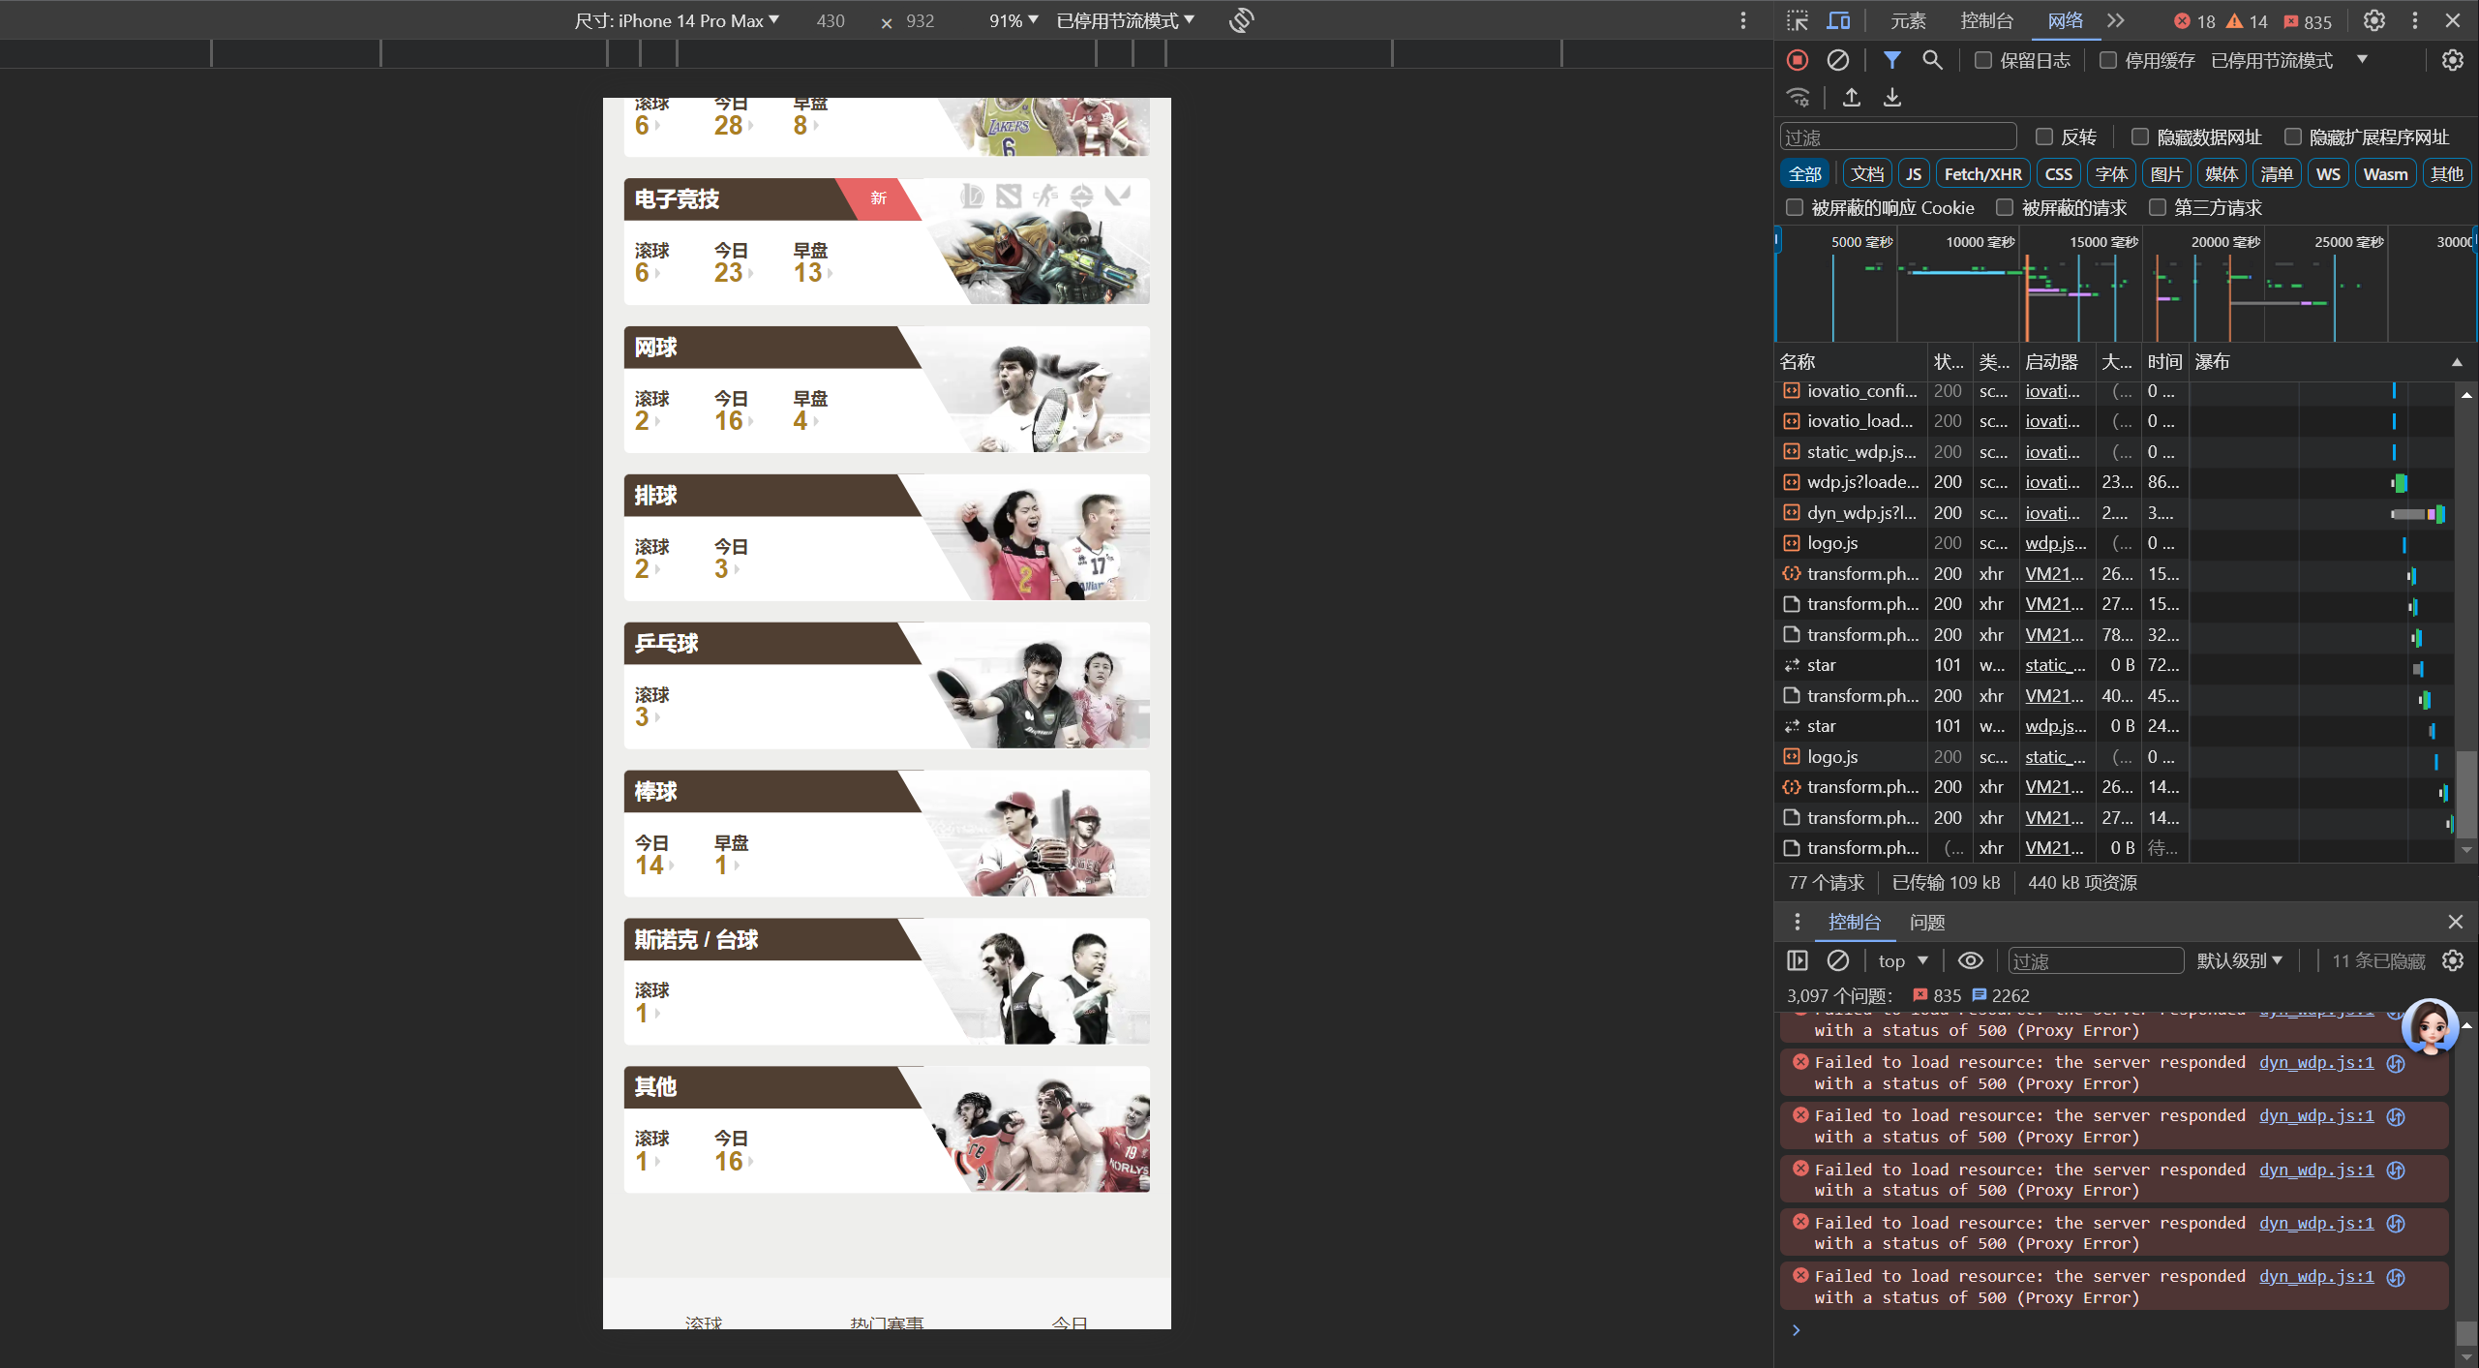Screen dimensions: 2479x1368
Task: Select the Fetch/XHR filter button
Action: [x=1982, y=173]
